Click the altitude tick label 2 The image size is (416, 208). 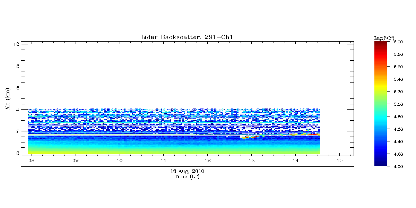(17, 131)
